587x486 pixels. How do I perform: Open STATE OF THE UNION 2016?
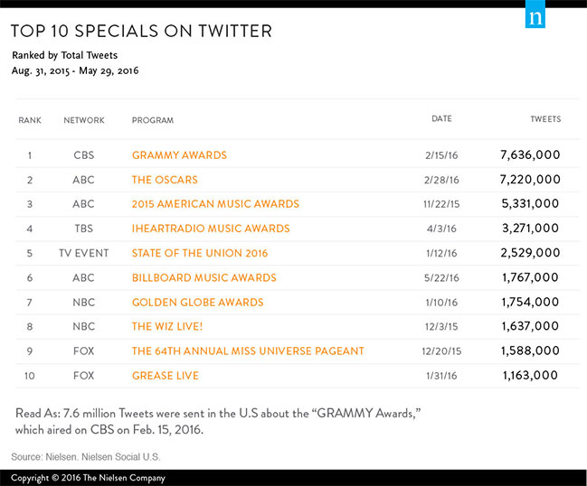[200, 253]
